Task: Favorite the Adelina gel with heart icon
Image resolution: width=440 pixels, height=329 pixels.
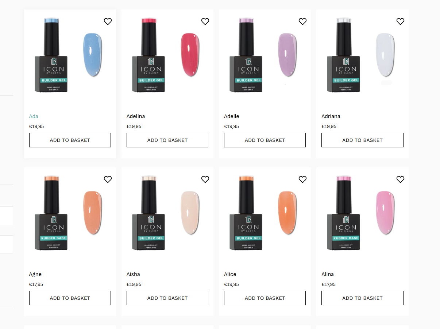Action: [x=205, y=22]
